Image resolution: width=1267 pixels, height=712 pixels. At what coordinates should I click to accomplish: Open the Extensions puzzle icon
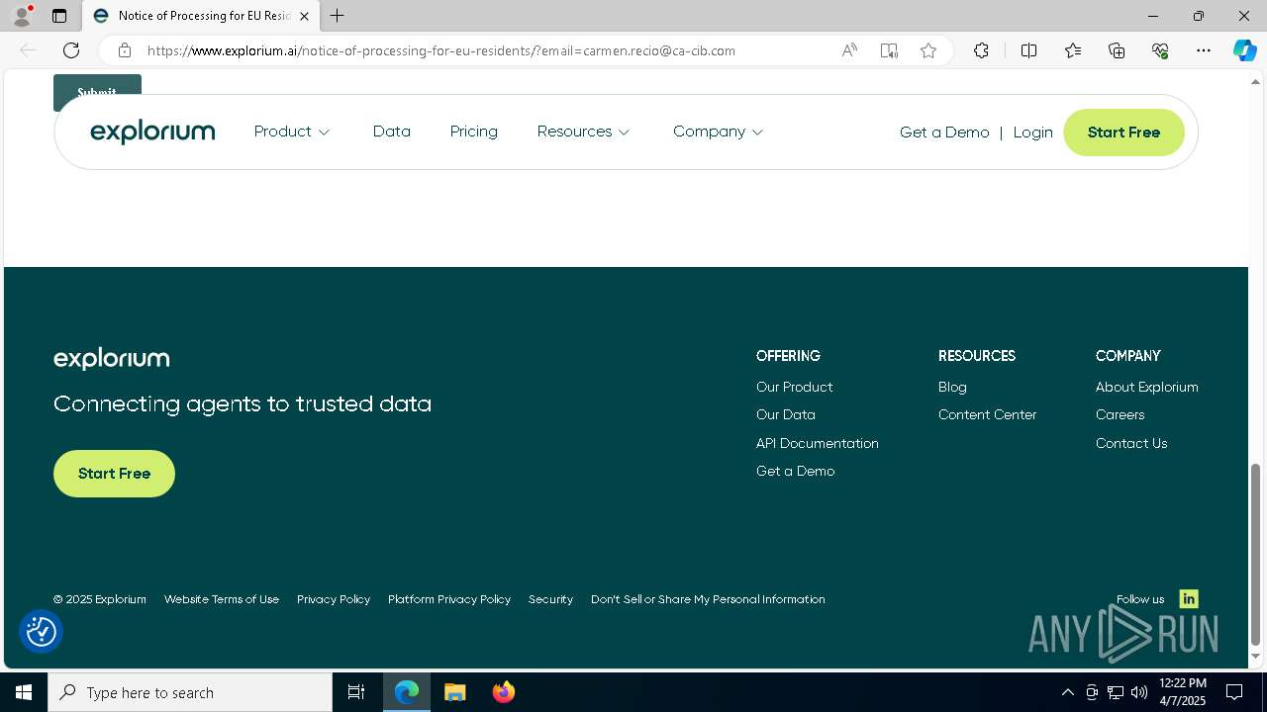pos(981,50)
